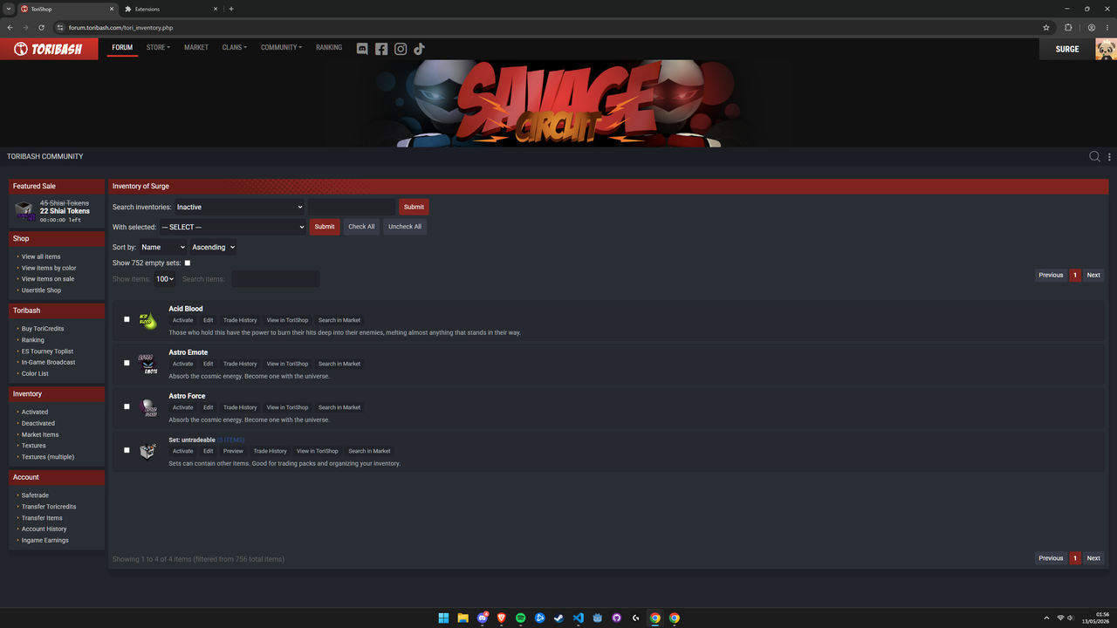Open Spotify from the taskbar
Viewport: 1117px width, 628px height.
point(521,618)
